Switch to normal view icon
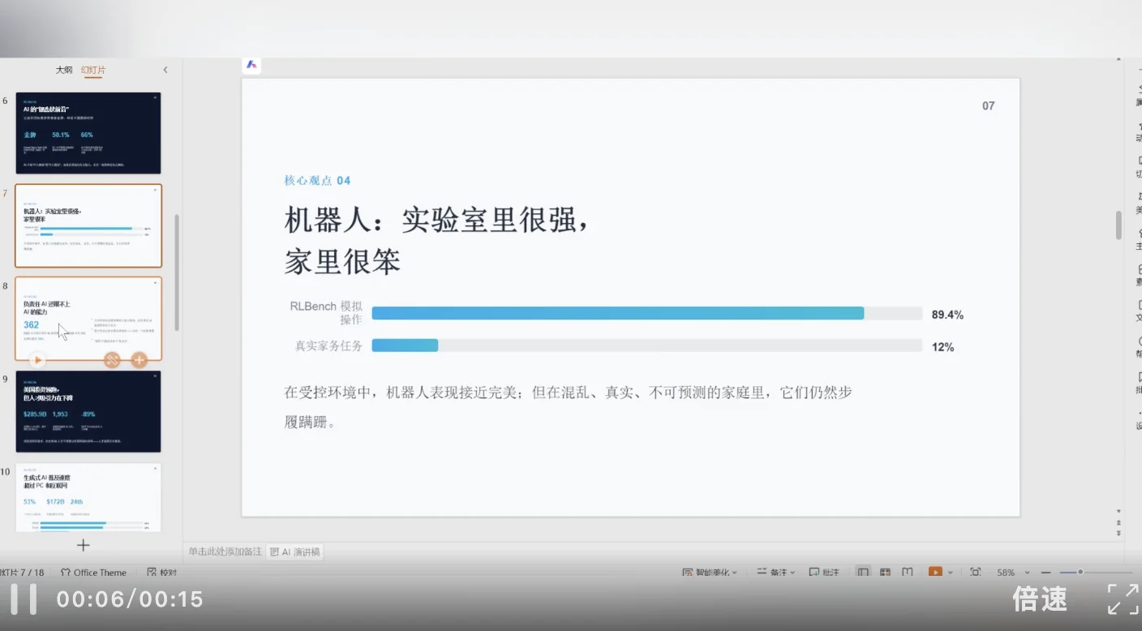The height and width of the screenshot is (631, 1142). (863, 573)
